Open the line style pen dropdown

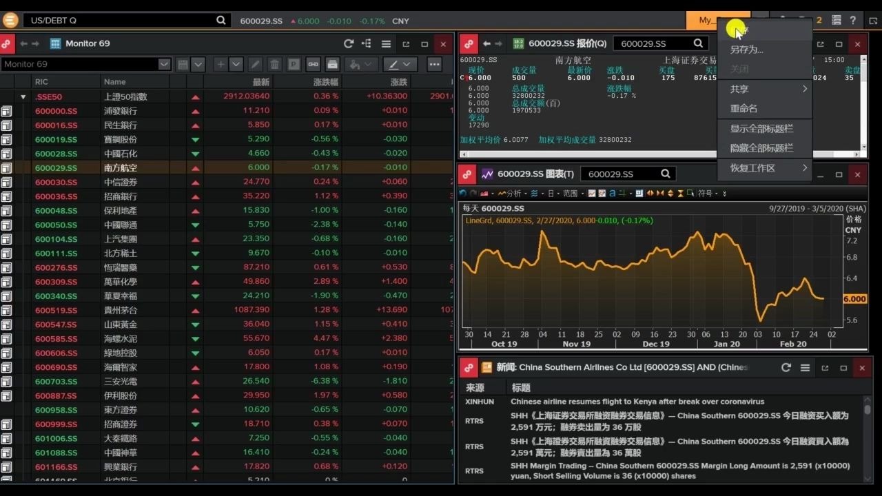[x=400, y=64]
